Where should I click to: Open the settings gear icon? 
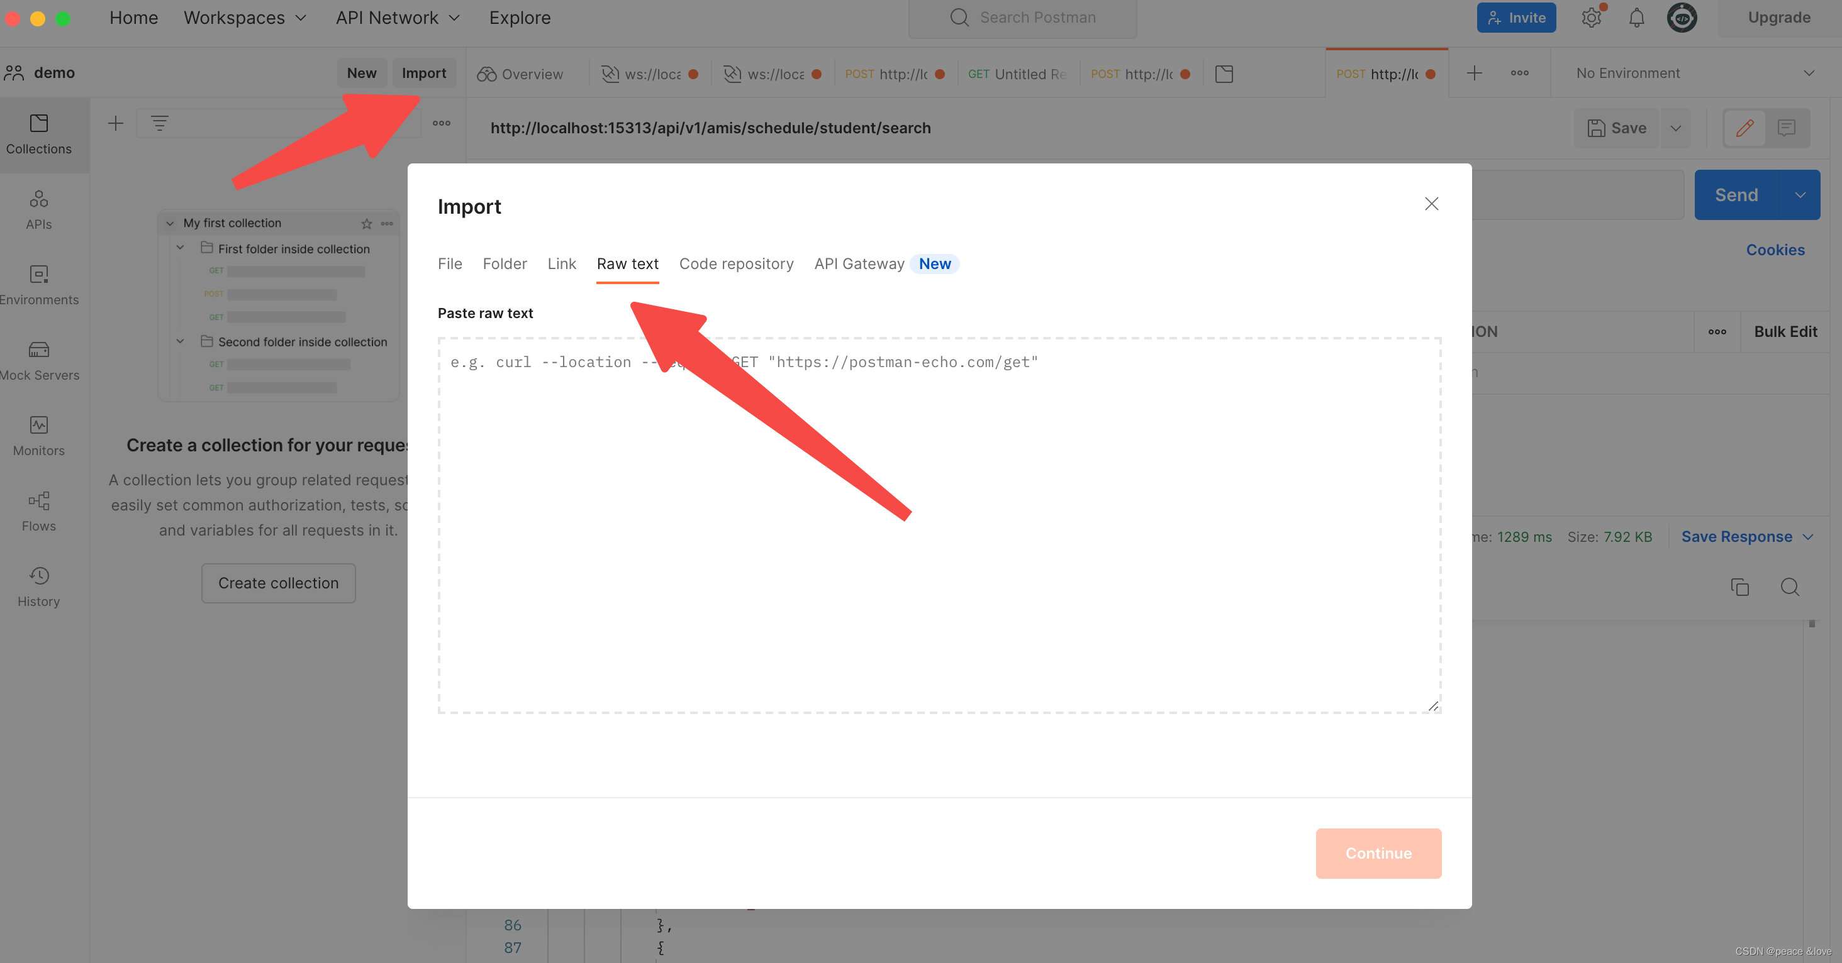click(x=1591, y=17)
